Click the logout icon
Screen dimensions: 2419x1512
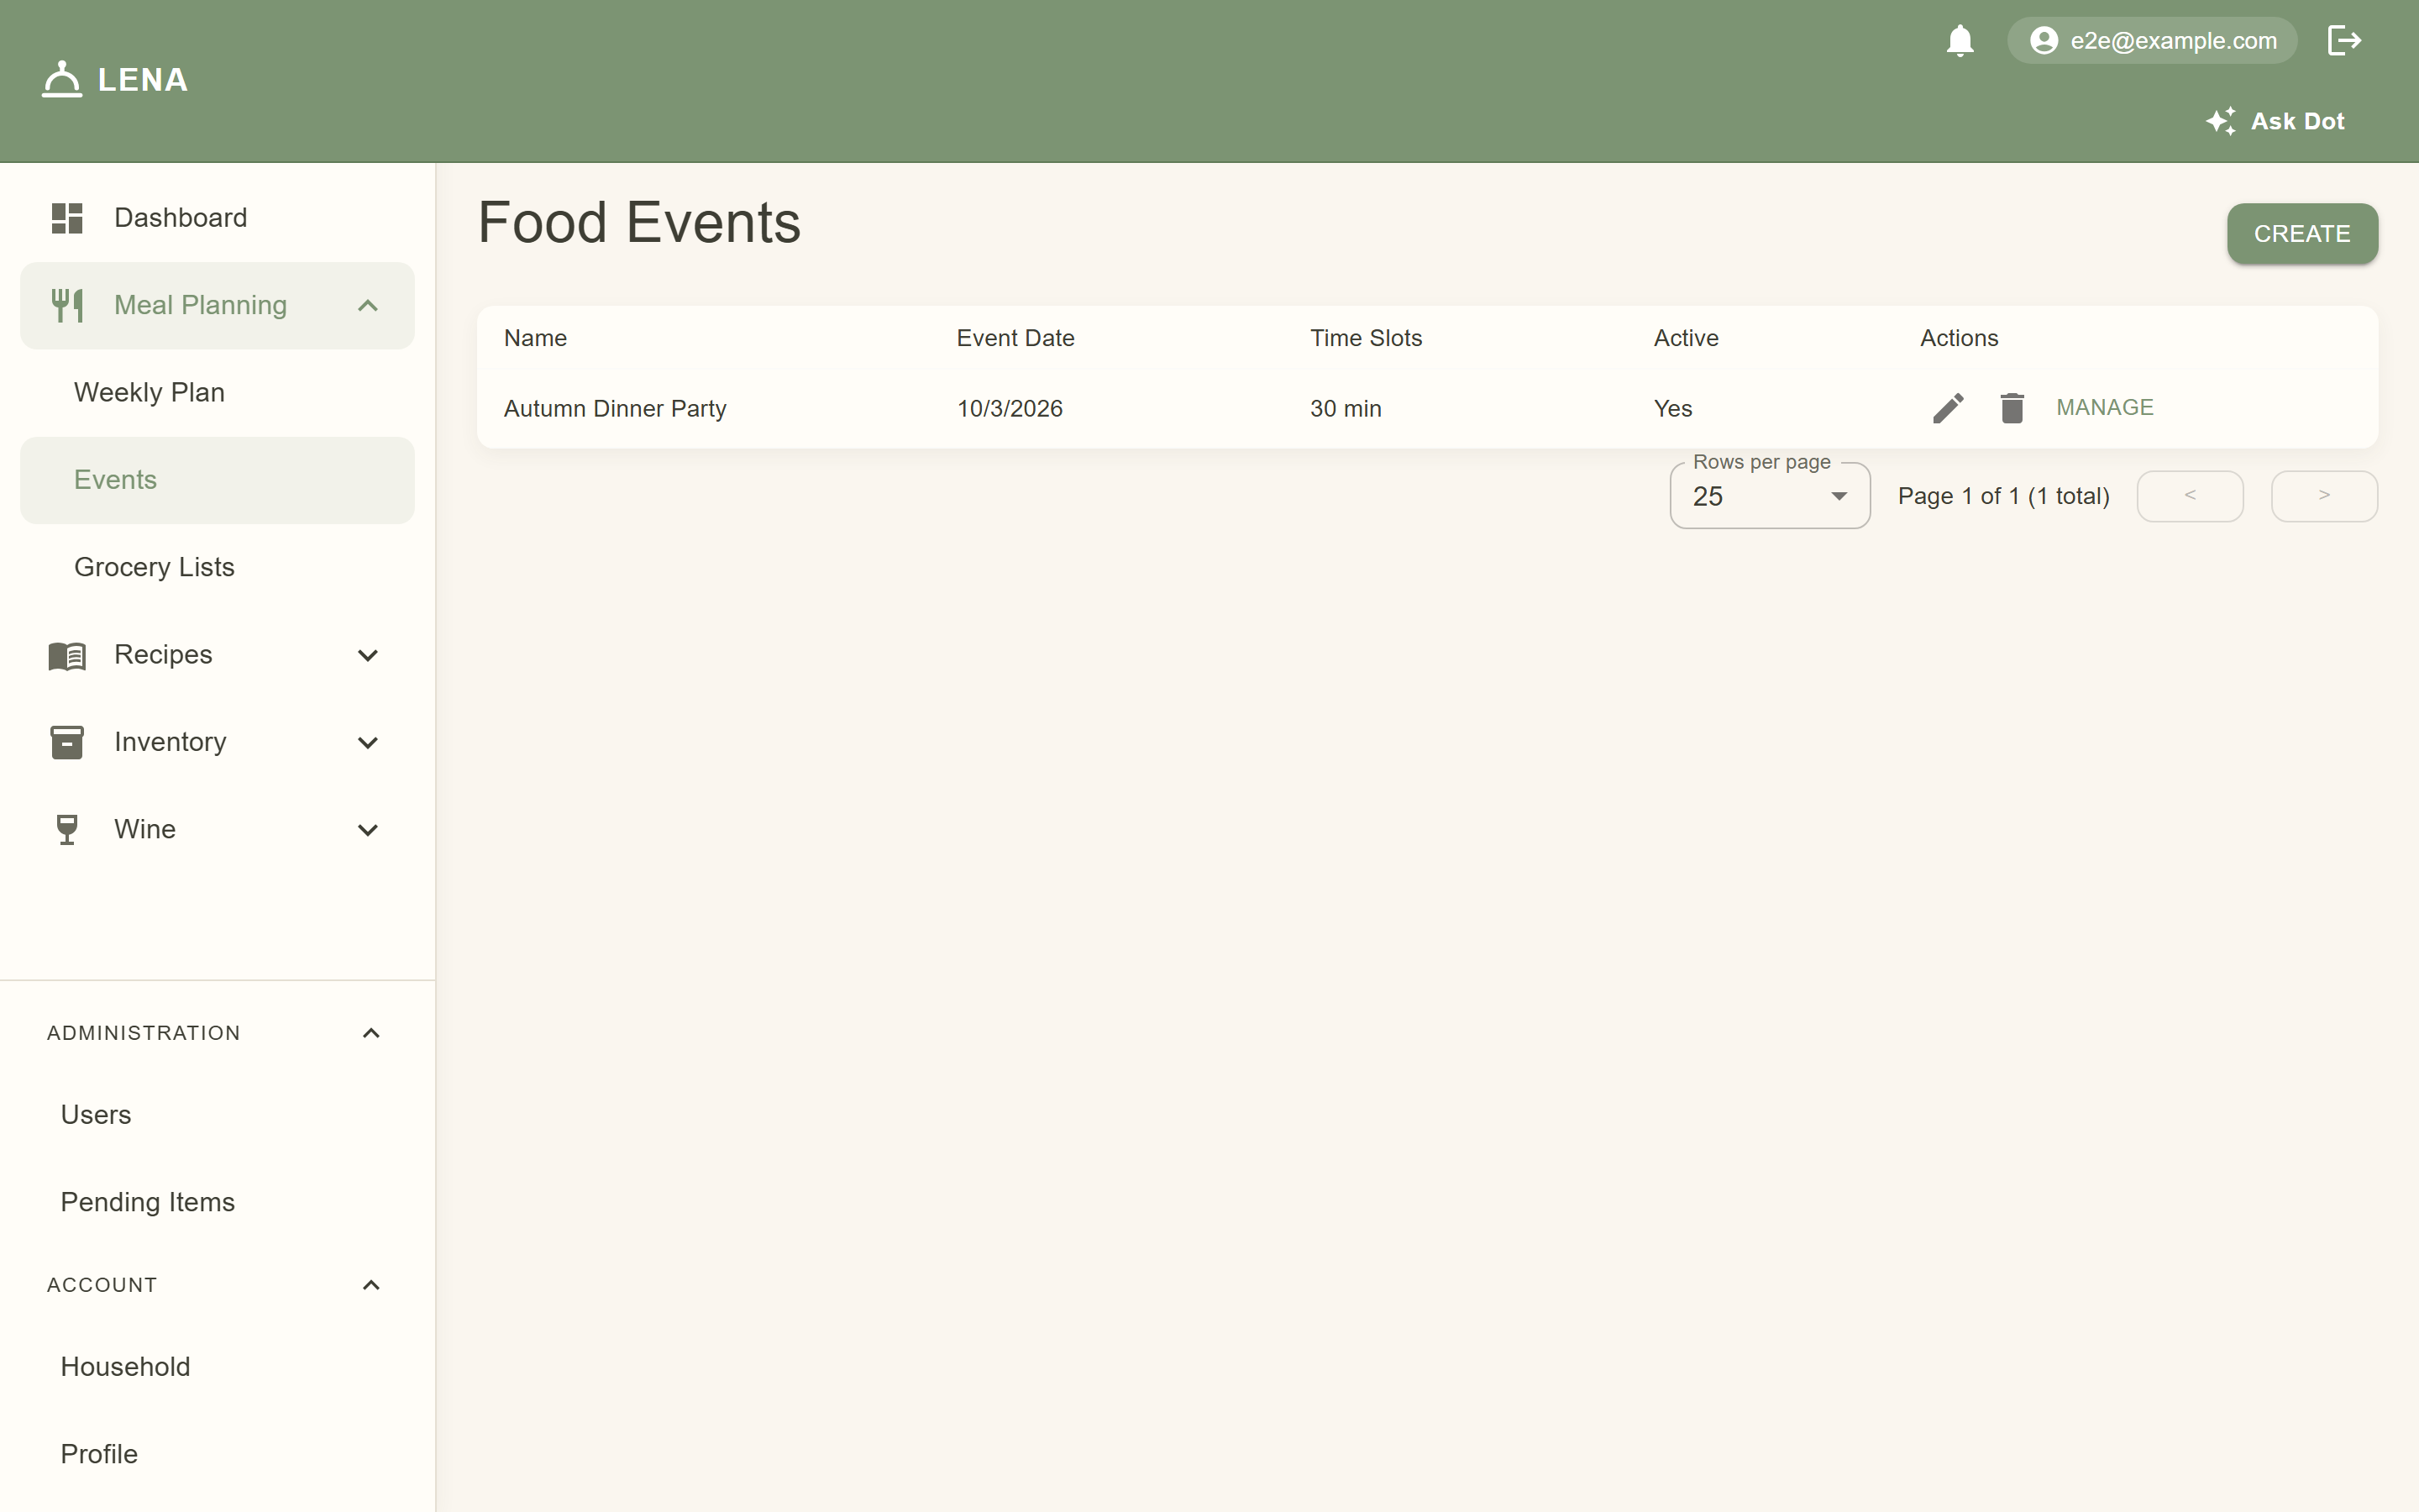point(2344,41)
